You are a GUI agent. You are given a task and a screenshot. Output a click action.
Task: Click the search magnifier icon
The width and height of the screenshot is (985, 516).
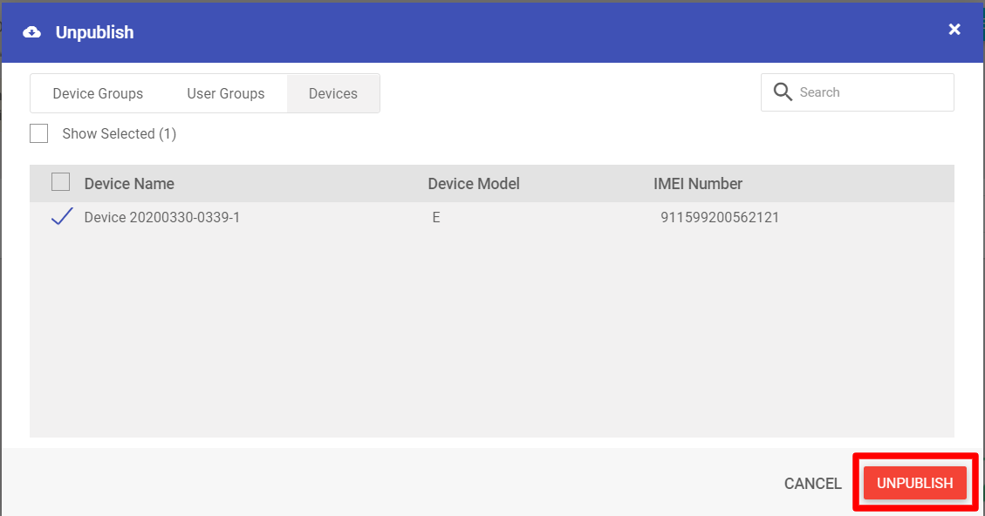(783, 92)
